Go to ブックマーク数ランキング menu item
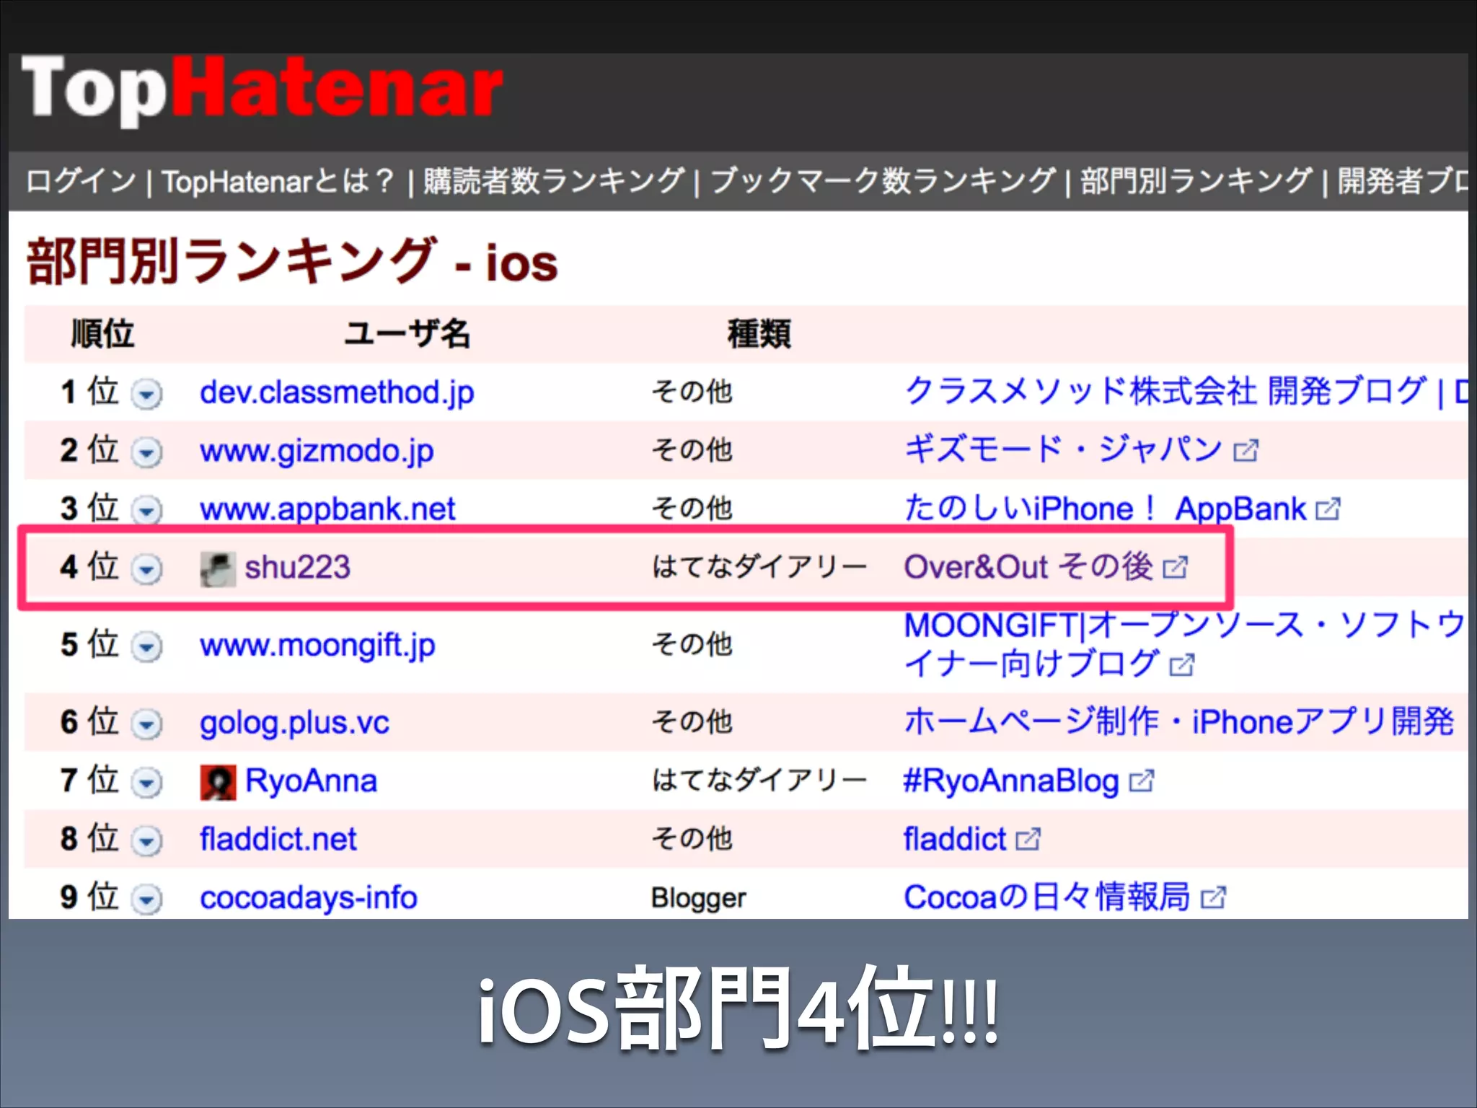The width and height of the screenshot is (1477, 1108). 883,181
